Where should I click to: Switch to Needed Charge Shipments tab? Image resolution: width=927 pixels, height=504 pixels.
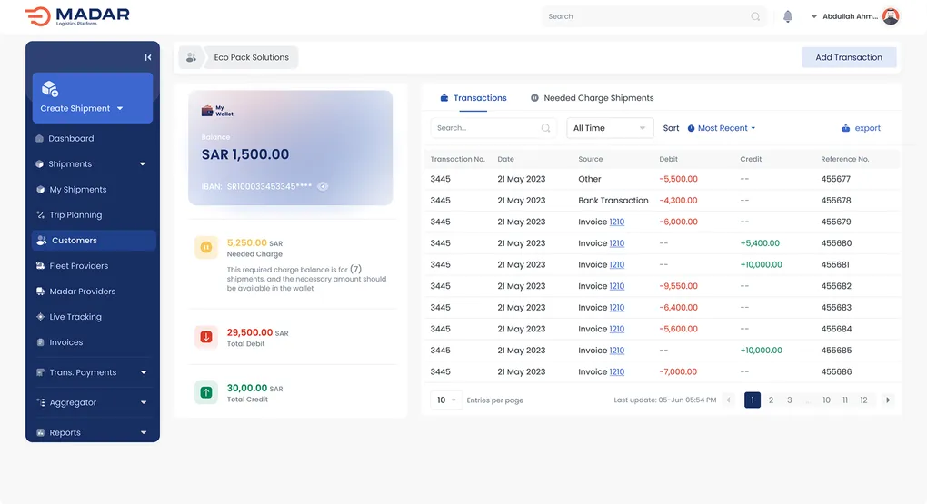tap(598, 98)
